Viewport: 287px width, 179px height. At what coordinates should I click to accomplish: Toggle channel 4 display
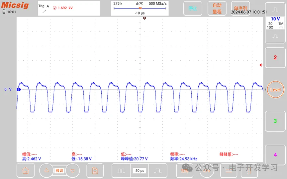[275, 155]
